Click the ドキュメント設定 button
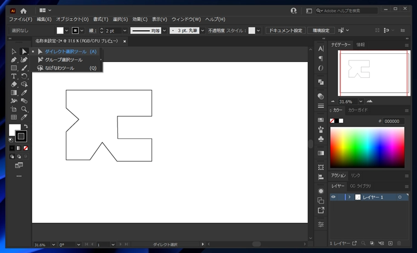This screenshot has height=253, width=417. 286,31
